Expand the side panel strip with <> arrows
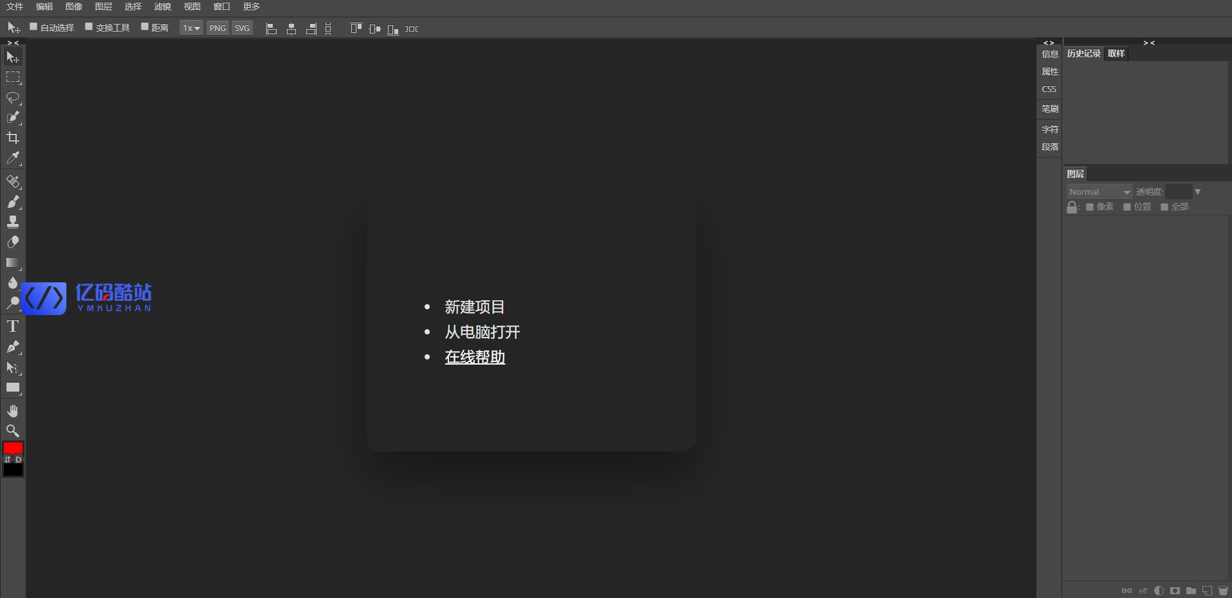This screenshot has height=598, width=1232. [x=1049, y=42]
